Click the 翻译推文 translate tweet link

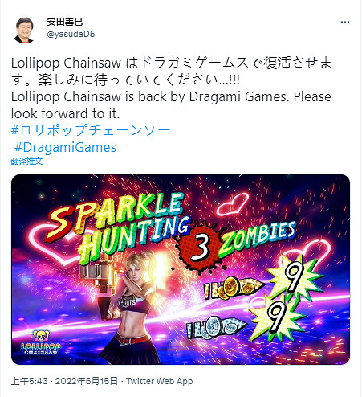tap(26, 161)
